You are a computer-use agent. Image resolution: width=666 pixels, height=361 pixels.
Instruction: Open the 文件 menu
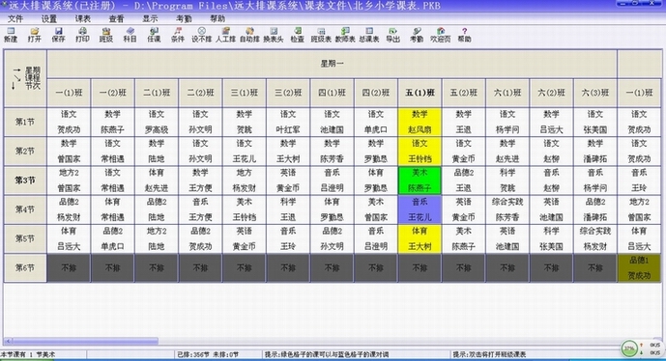click(15, 18)
